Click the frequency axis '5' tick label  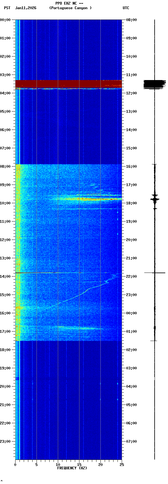[37, 465]
